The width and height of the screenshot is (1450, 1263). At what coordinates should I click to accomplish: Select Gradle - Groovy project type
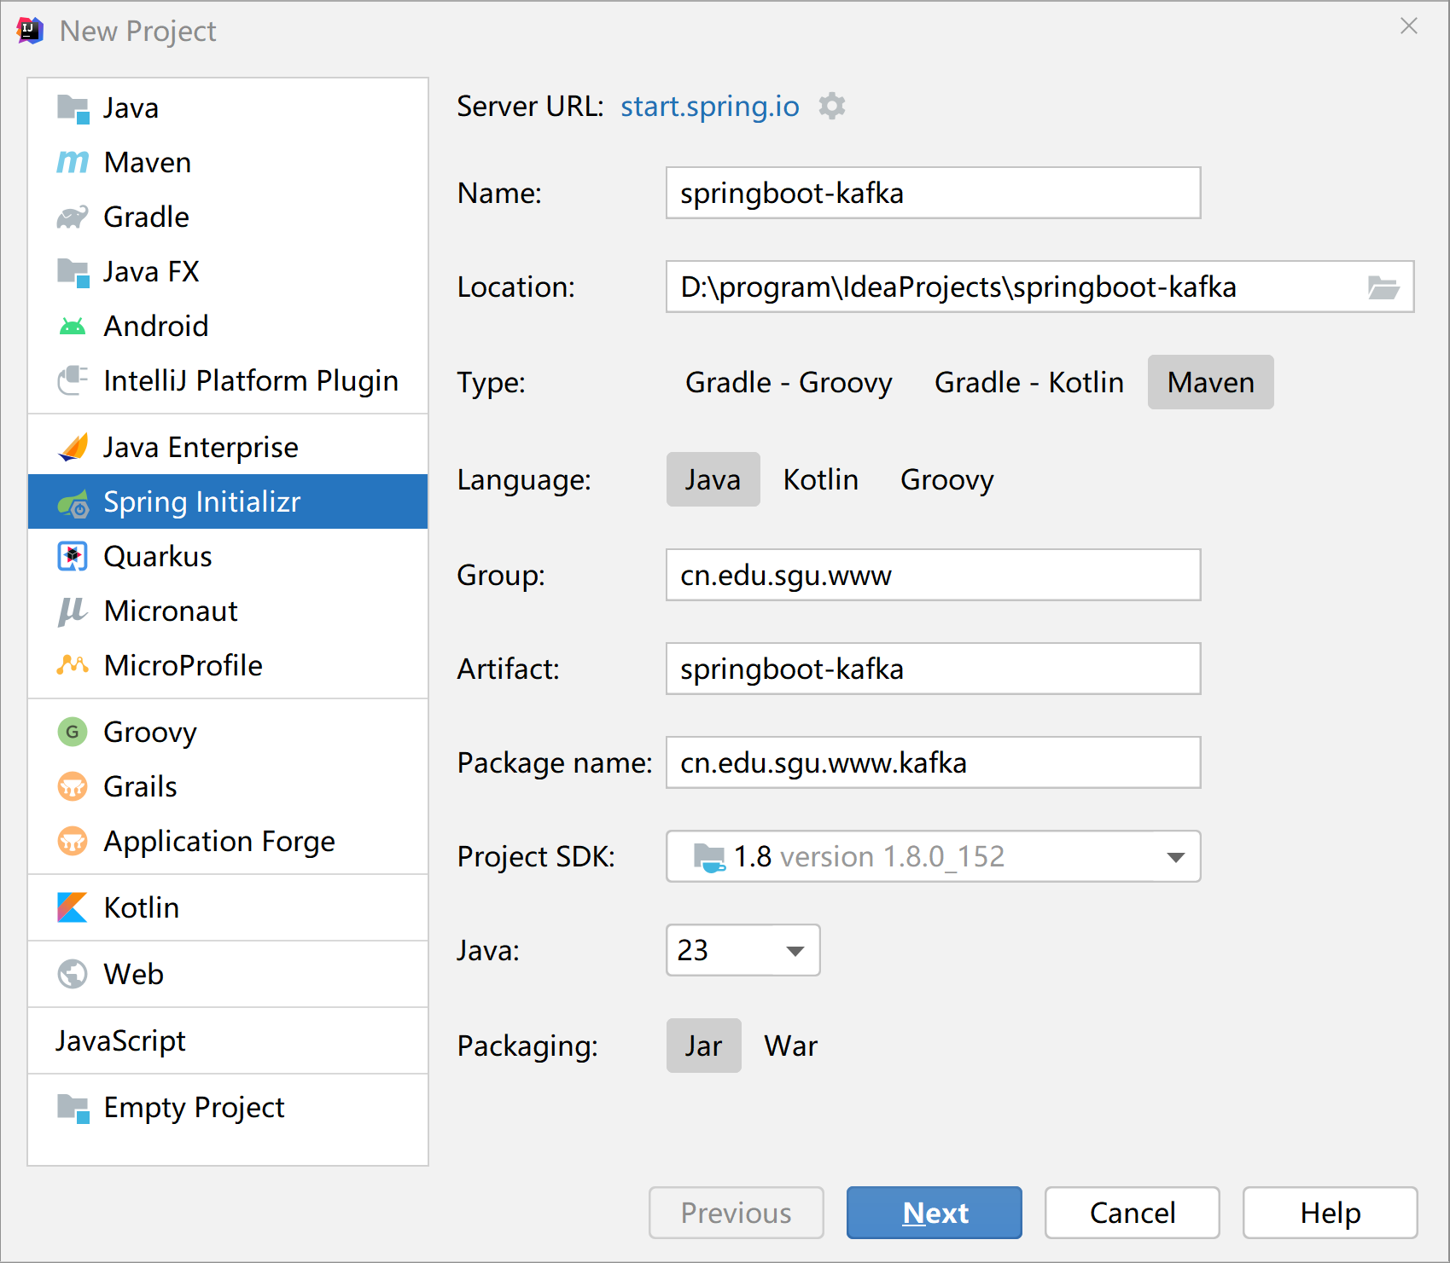[x=789, y=382]
